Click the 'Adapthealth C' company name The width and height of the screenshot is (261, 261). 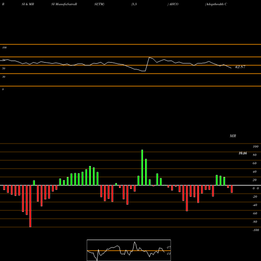[x=216, y=4]
